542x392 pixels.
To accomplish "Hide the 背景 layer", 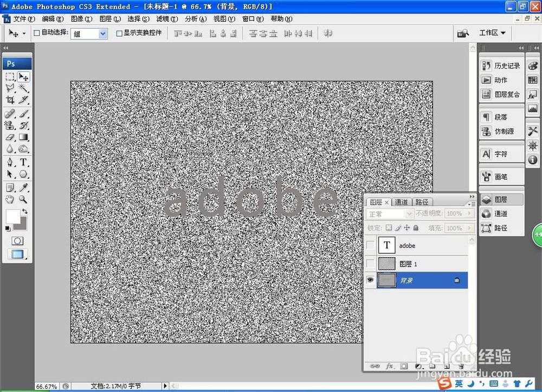I will tap(370, 280).
